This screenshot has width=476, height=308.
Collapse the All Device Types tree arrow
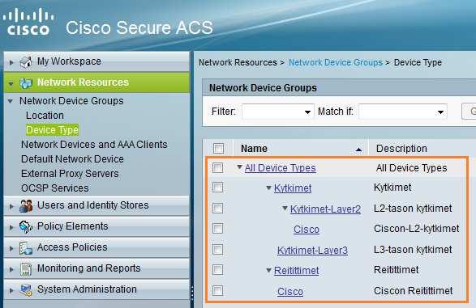coord(239,167)
